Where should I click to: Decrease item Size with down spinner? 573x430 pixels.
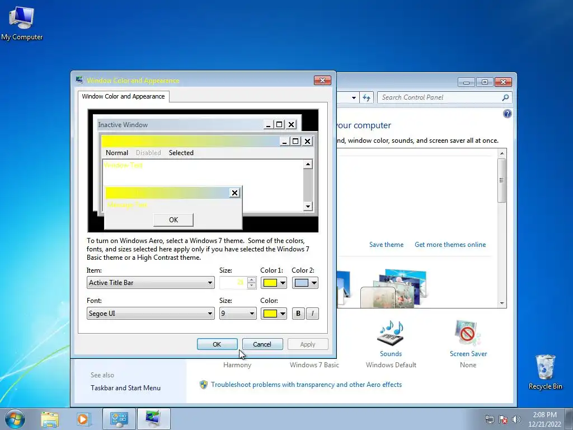click(x=251, y=286)
